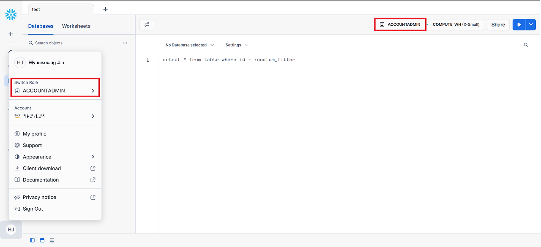Open external link icon for Client download
The image size is (541, 247).
93,168
